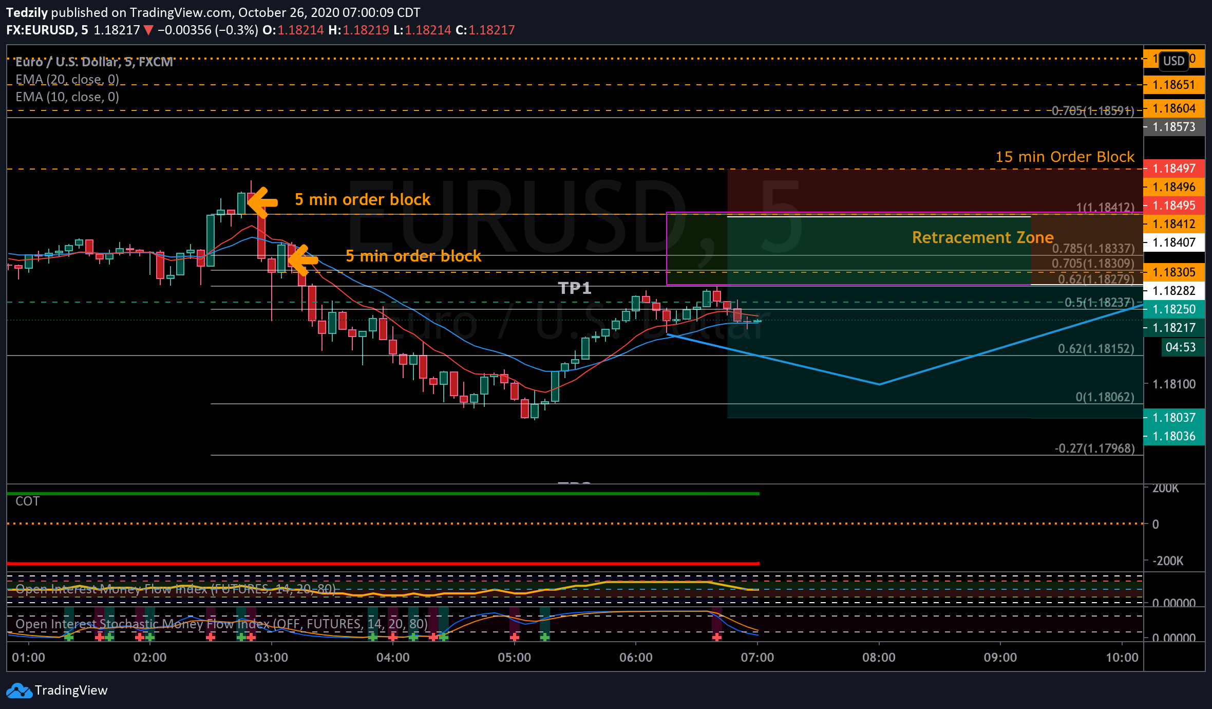
Task: Click the 1.18282 white price label
Action: point(1174,291)
